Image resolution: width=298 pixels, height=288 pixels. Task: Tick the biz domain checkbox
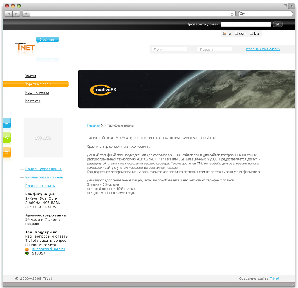click(252, 33)
